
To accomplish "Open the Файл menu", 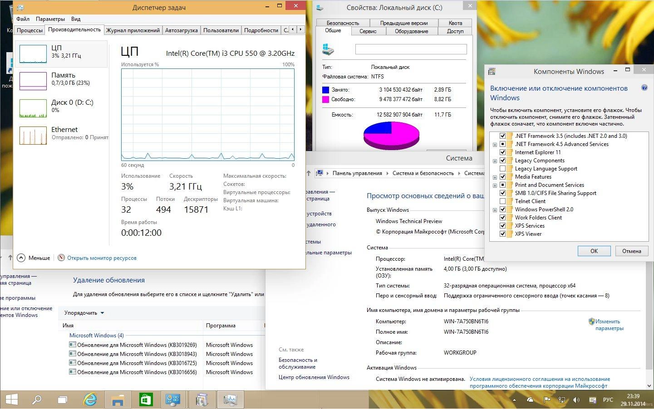I will click(x=23, y=19).
